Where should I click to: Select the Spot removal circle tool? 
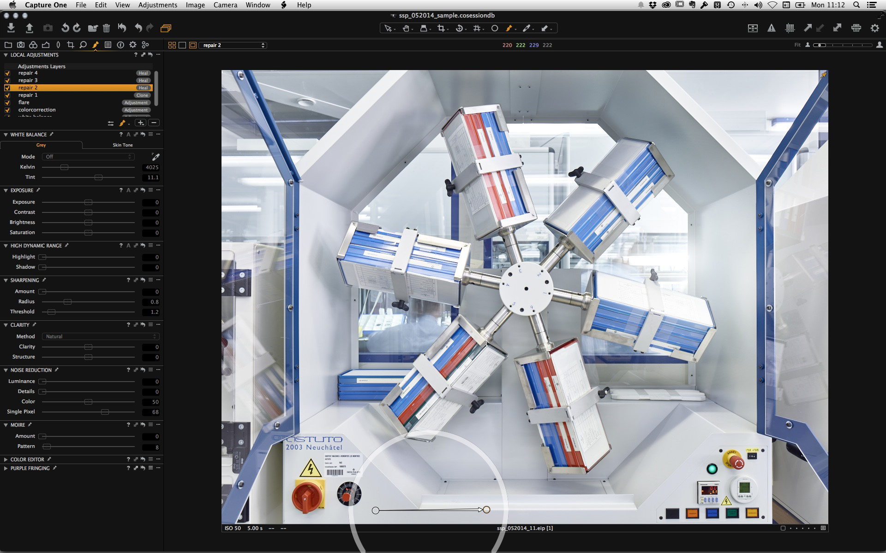[x=495, y=29]
